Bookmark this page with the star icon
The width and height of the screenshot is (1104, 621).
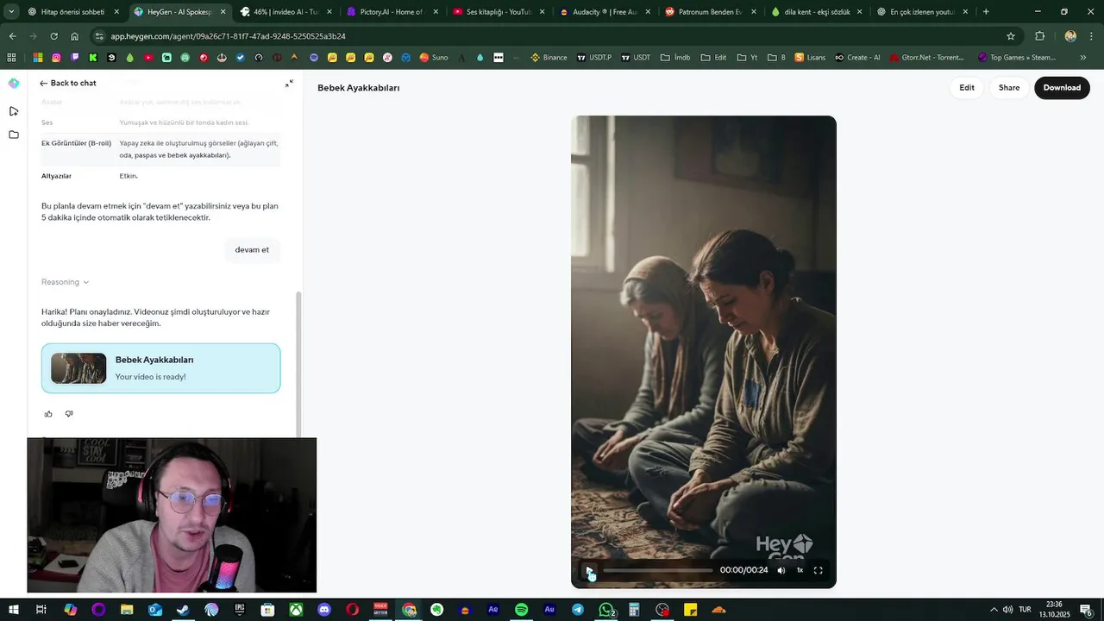pos(1011,36)
